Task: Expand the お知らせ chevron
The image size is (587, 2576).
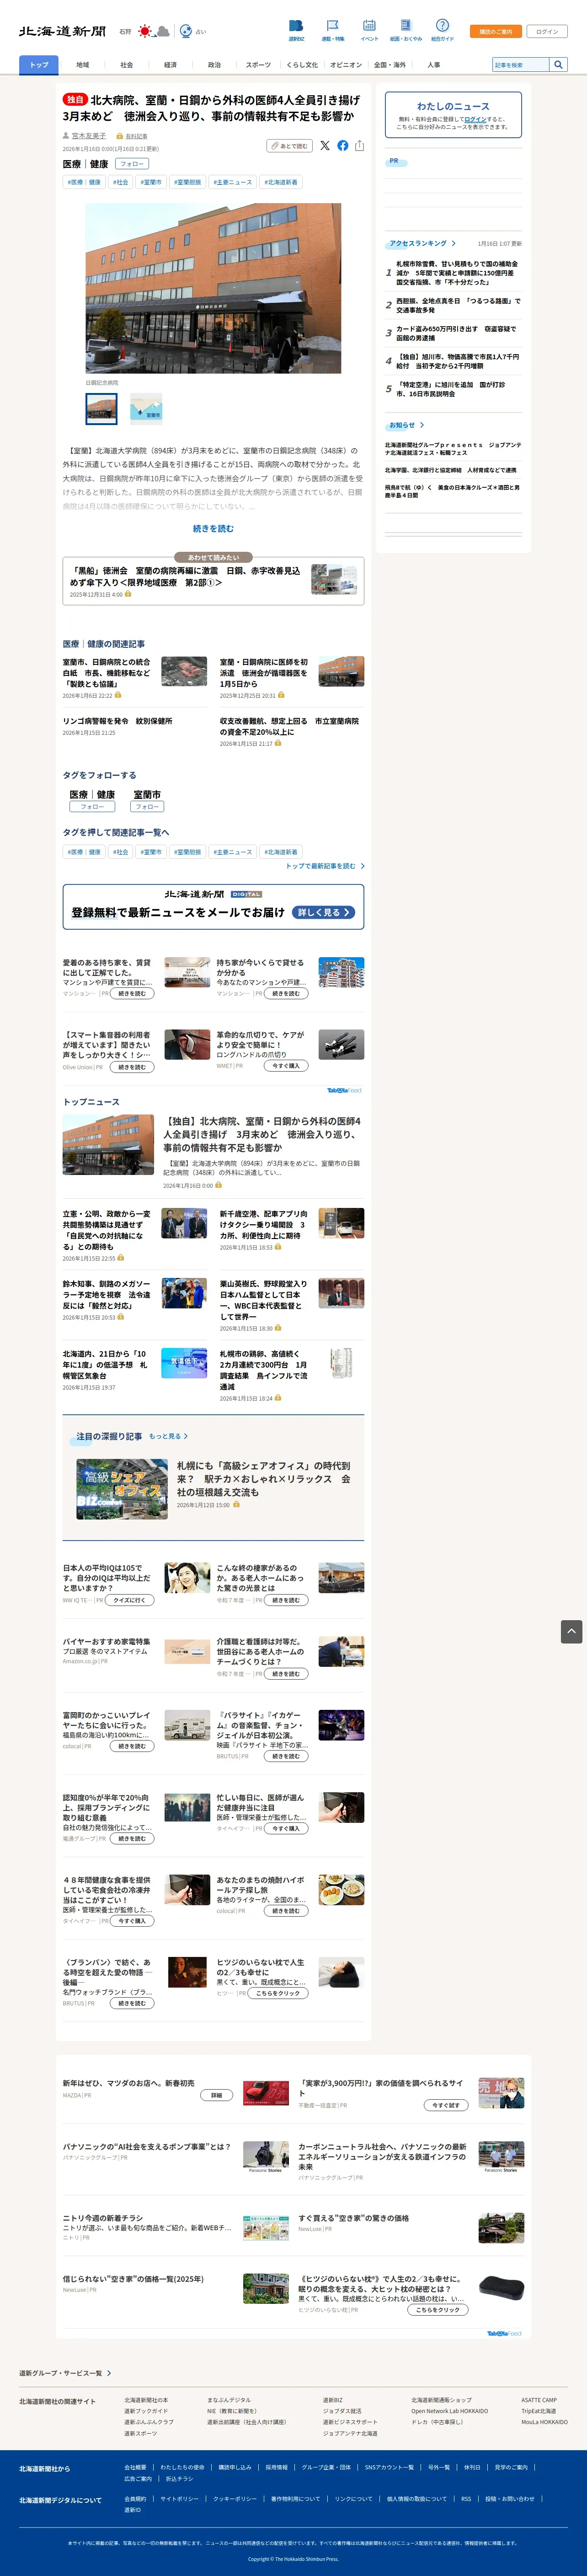Action: click(x=422, y=425)
